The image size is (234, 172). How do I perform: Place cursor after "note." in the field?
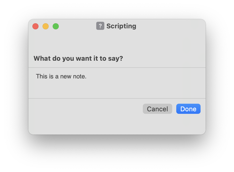[x=87, y=76]
